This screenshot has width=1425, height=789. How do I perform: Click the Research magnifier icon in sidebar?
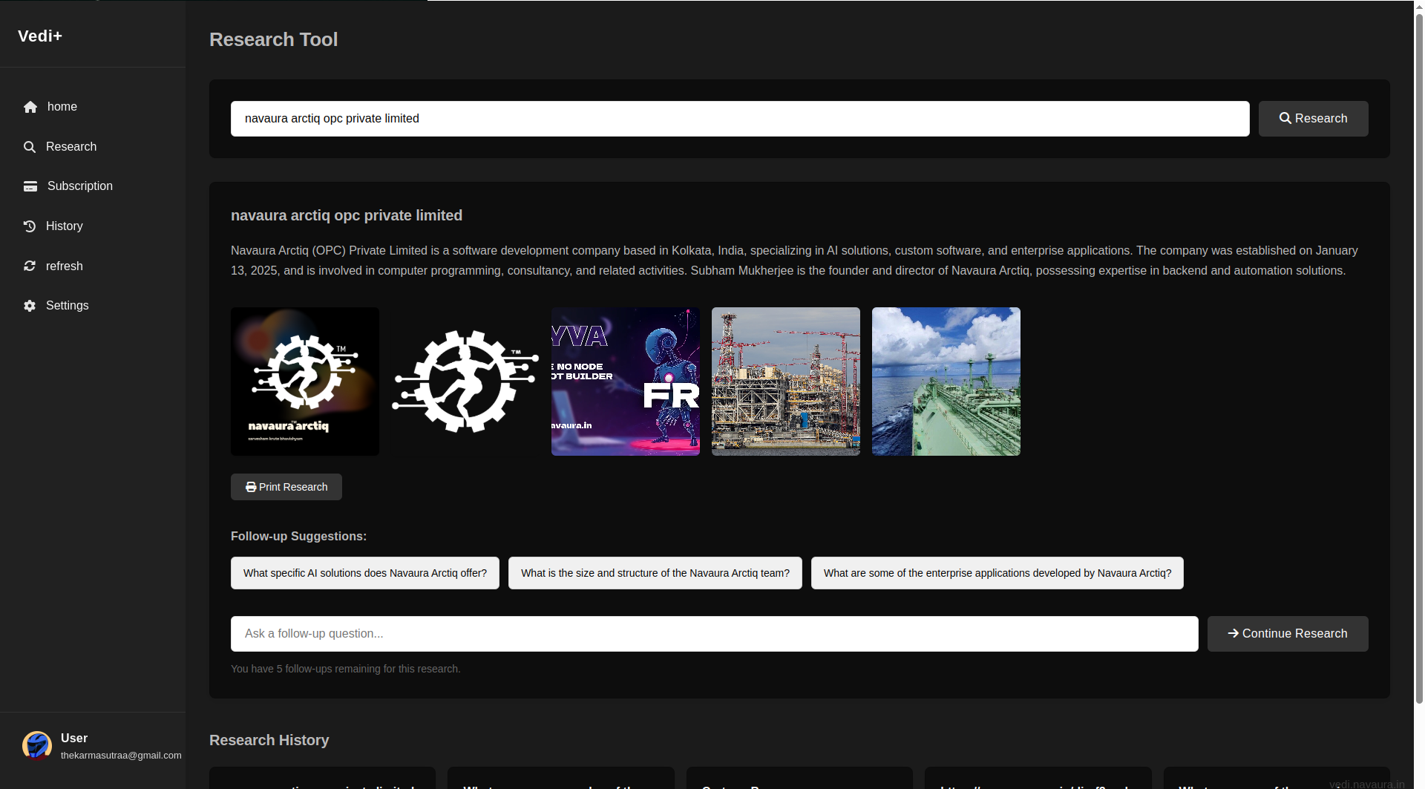coord(30,147)
